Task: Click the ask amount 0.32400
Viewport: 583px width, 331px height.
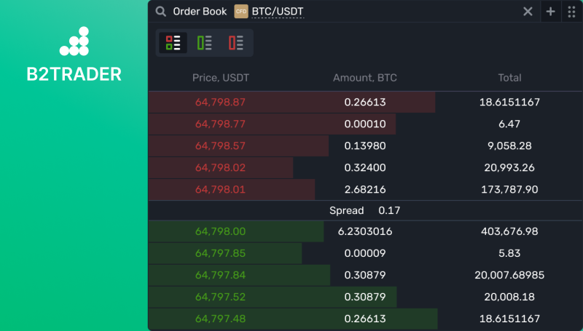Action: 364,168
